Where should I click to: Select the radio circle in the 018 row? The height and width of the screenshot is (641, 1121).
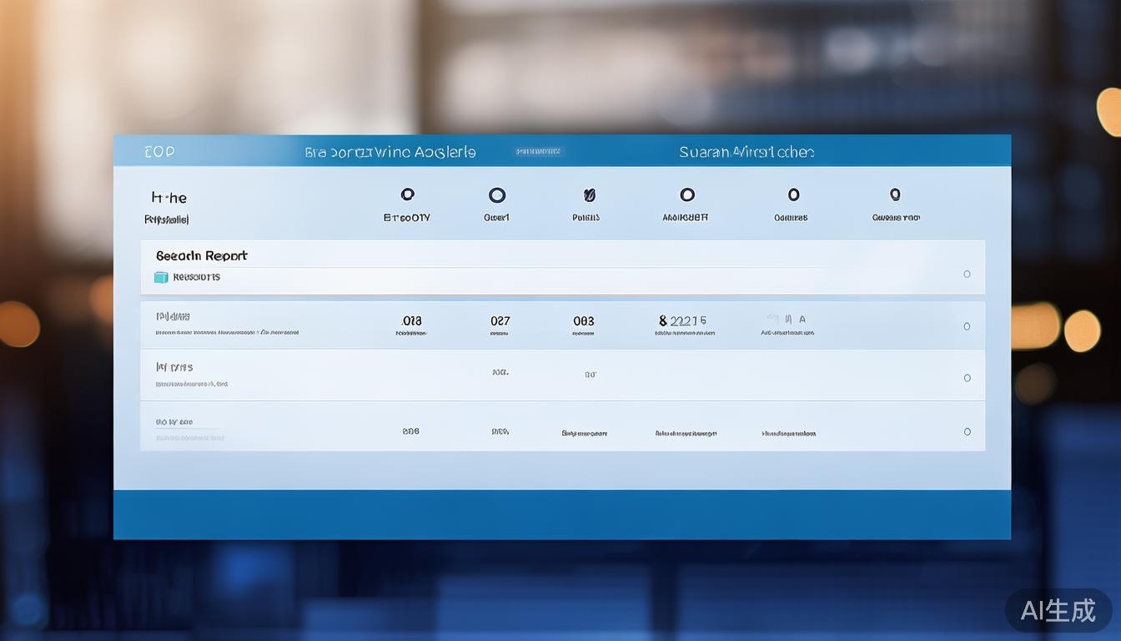pyautogui.click(x=967, y=326)
